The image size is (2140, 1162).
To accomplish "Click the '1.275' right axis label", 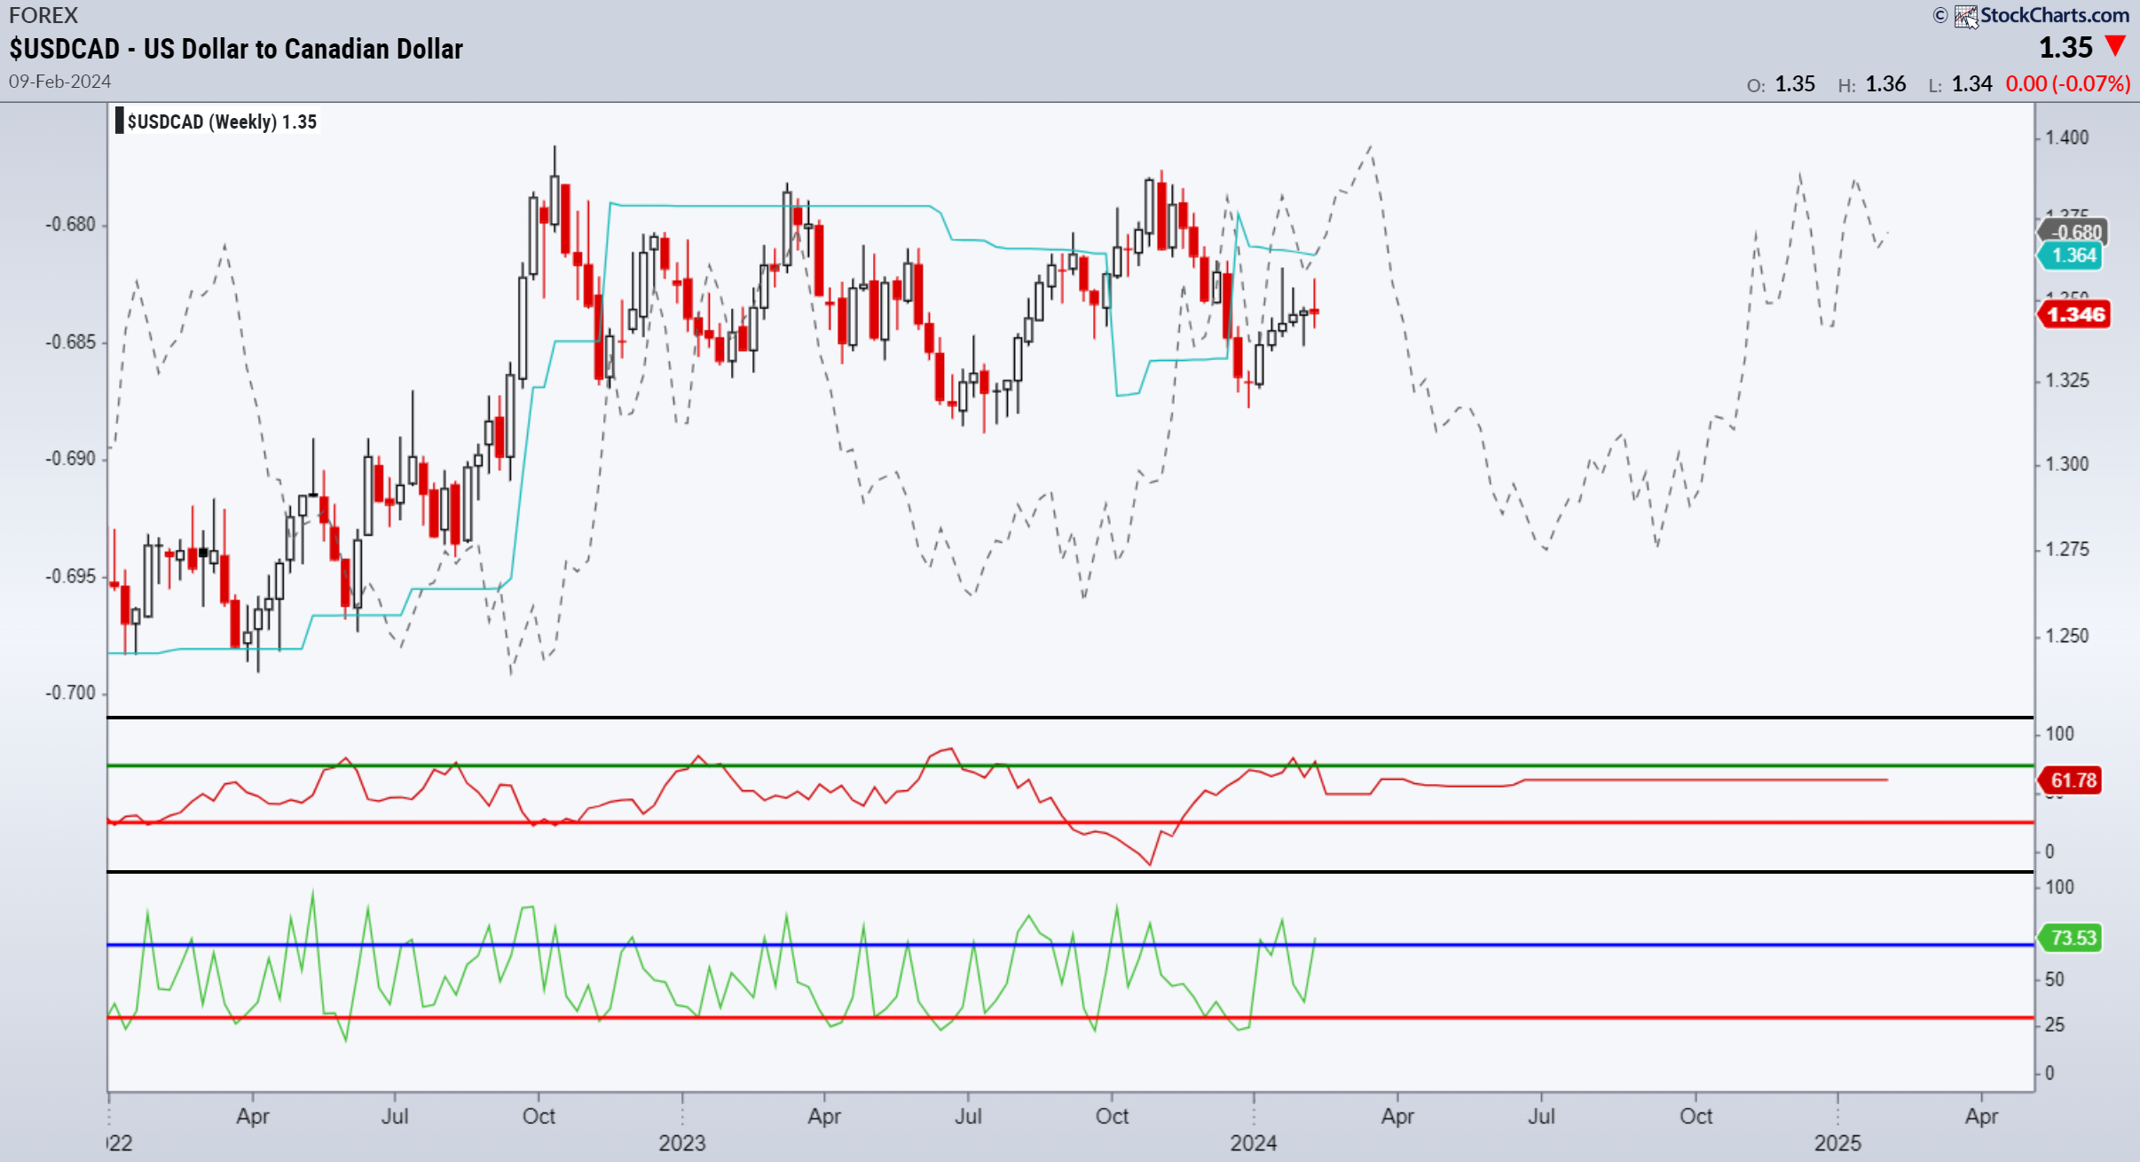I will coord(2067,549).
